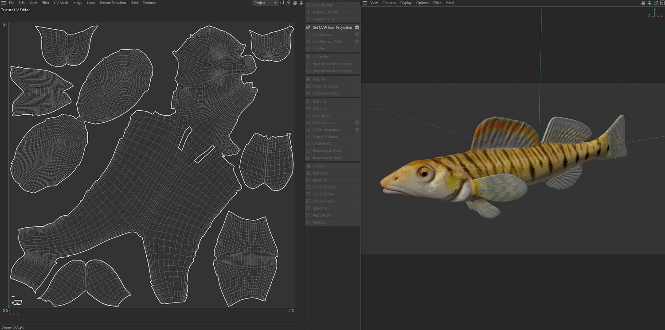This screenshot has width=665, height=330.
Task: Click the histogram icon beside Project dropdown
Action: point(282,3)
